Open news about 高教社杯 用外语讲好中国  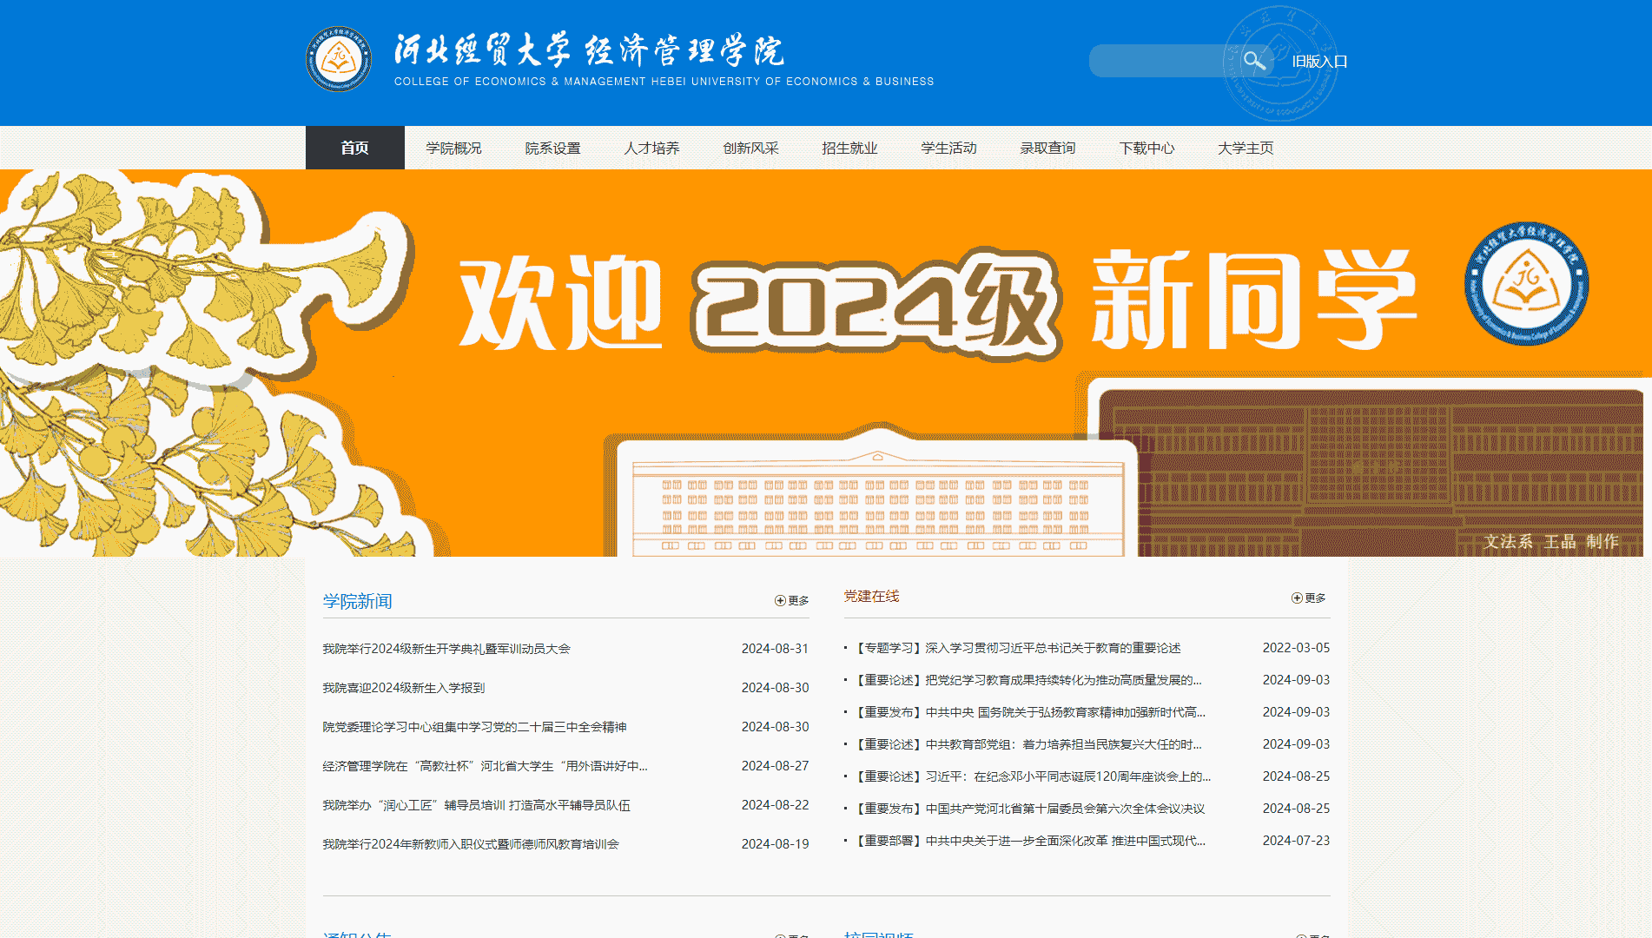tap(485, 766)
